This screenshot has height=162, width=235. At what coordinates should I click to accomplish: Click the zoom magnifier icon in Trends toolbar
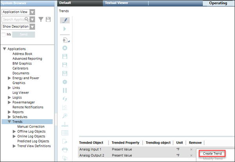(x=65, y=116)
